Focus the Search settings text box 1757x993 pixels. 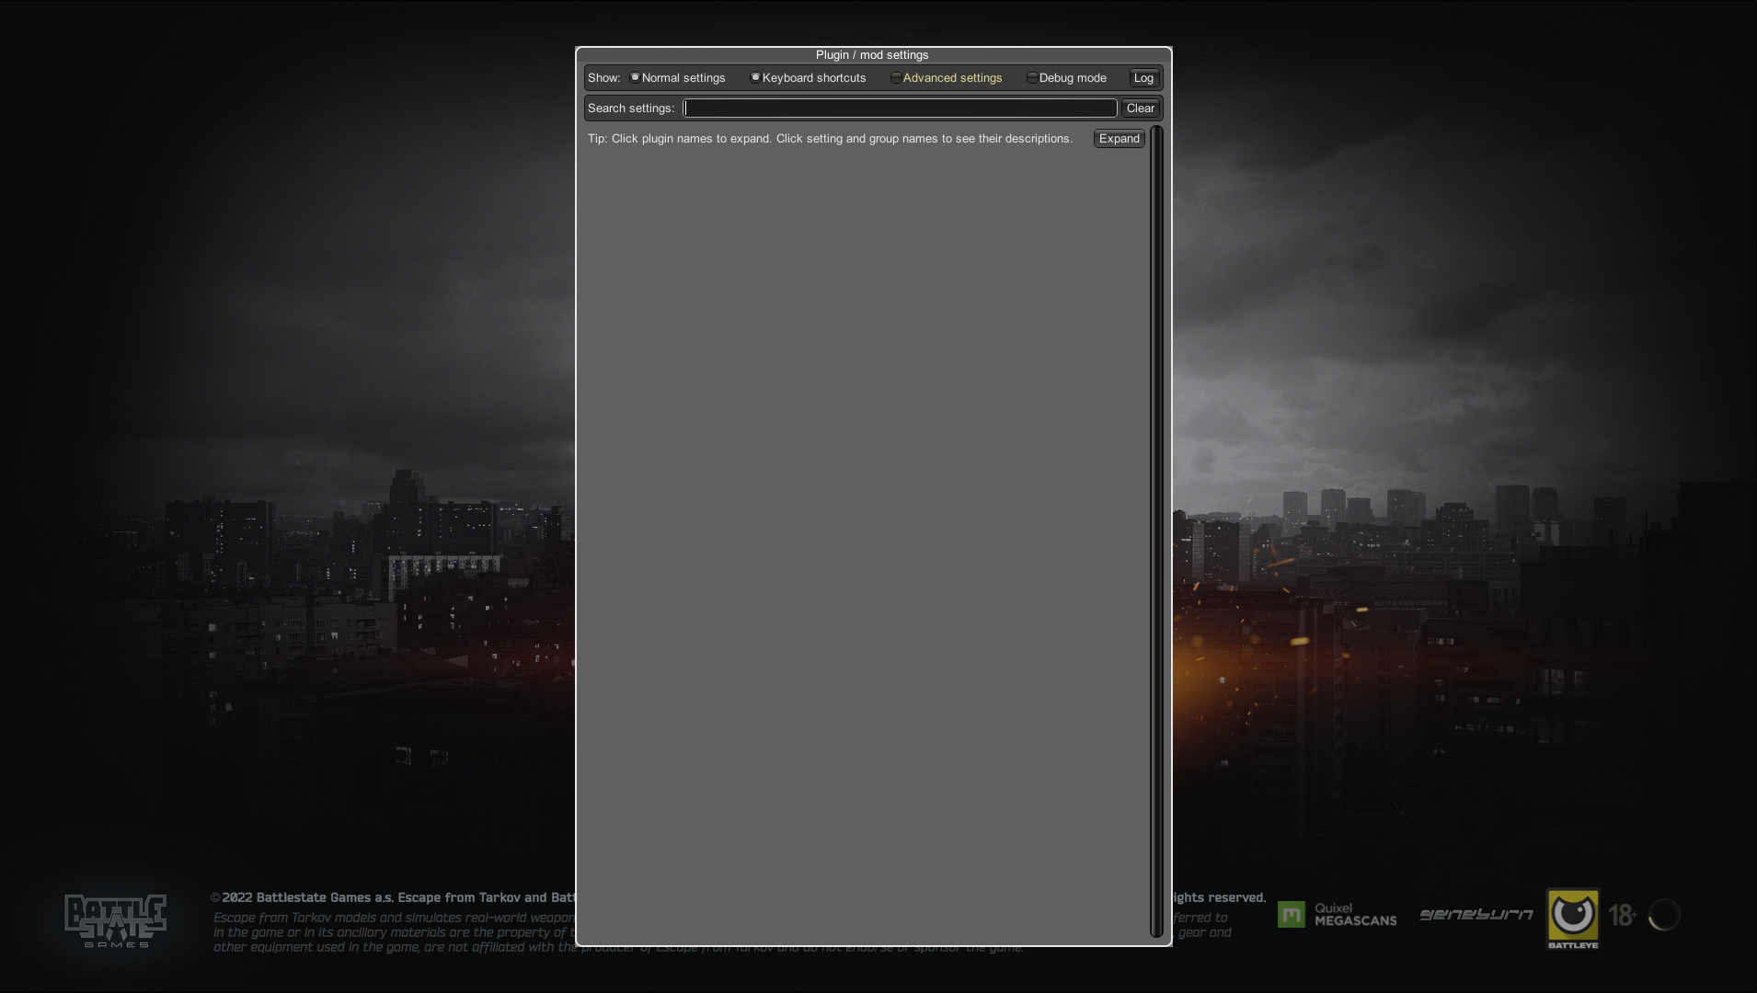tap(900, 108)
